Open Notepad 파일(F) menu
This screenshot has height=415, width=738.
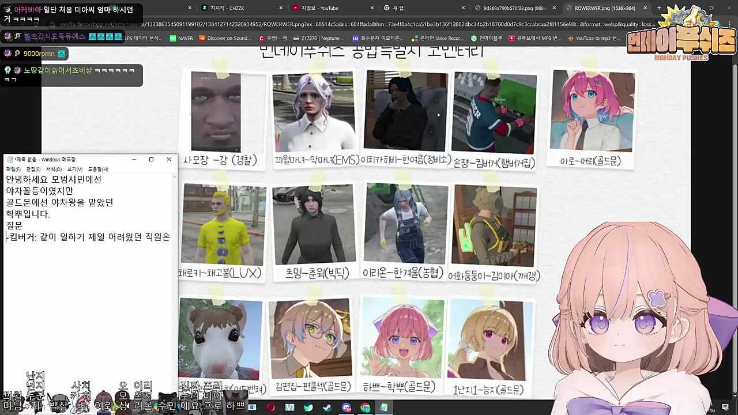click(13, 169)
